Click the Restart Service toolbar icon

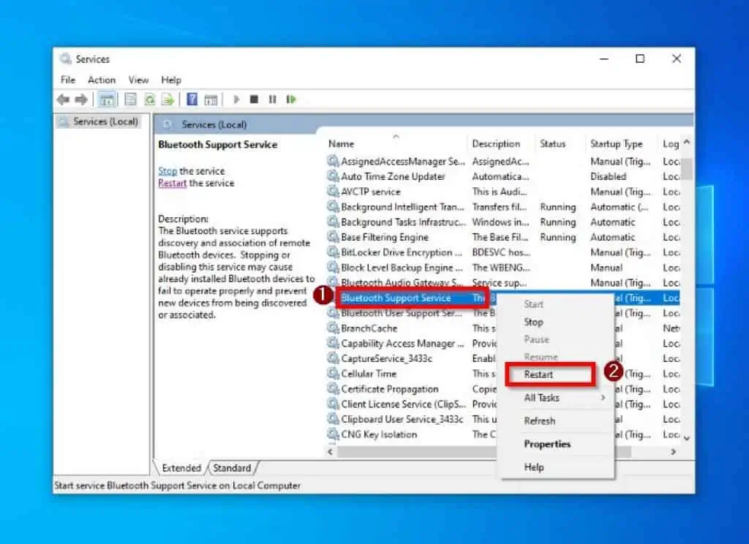[x=291, y=99]
